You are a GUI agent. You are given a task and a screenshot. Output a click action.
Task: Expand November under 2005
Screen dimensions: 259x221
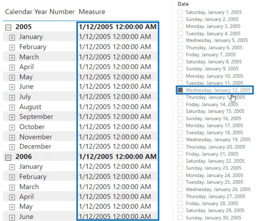coord(12,137)
